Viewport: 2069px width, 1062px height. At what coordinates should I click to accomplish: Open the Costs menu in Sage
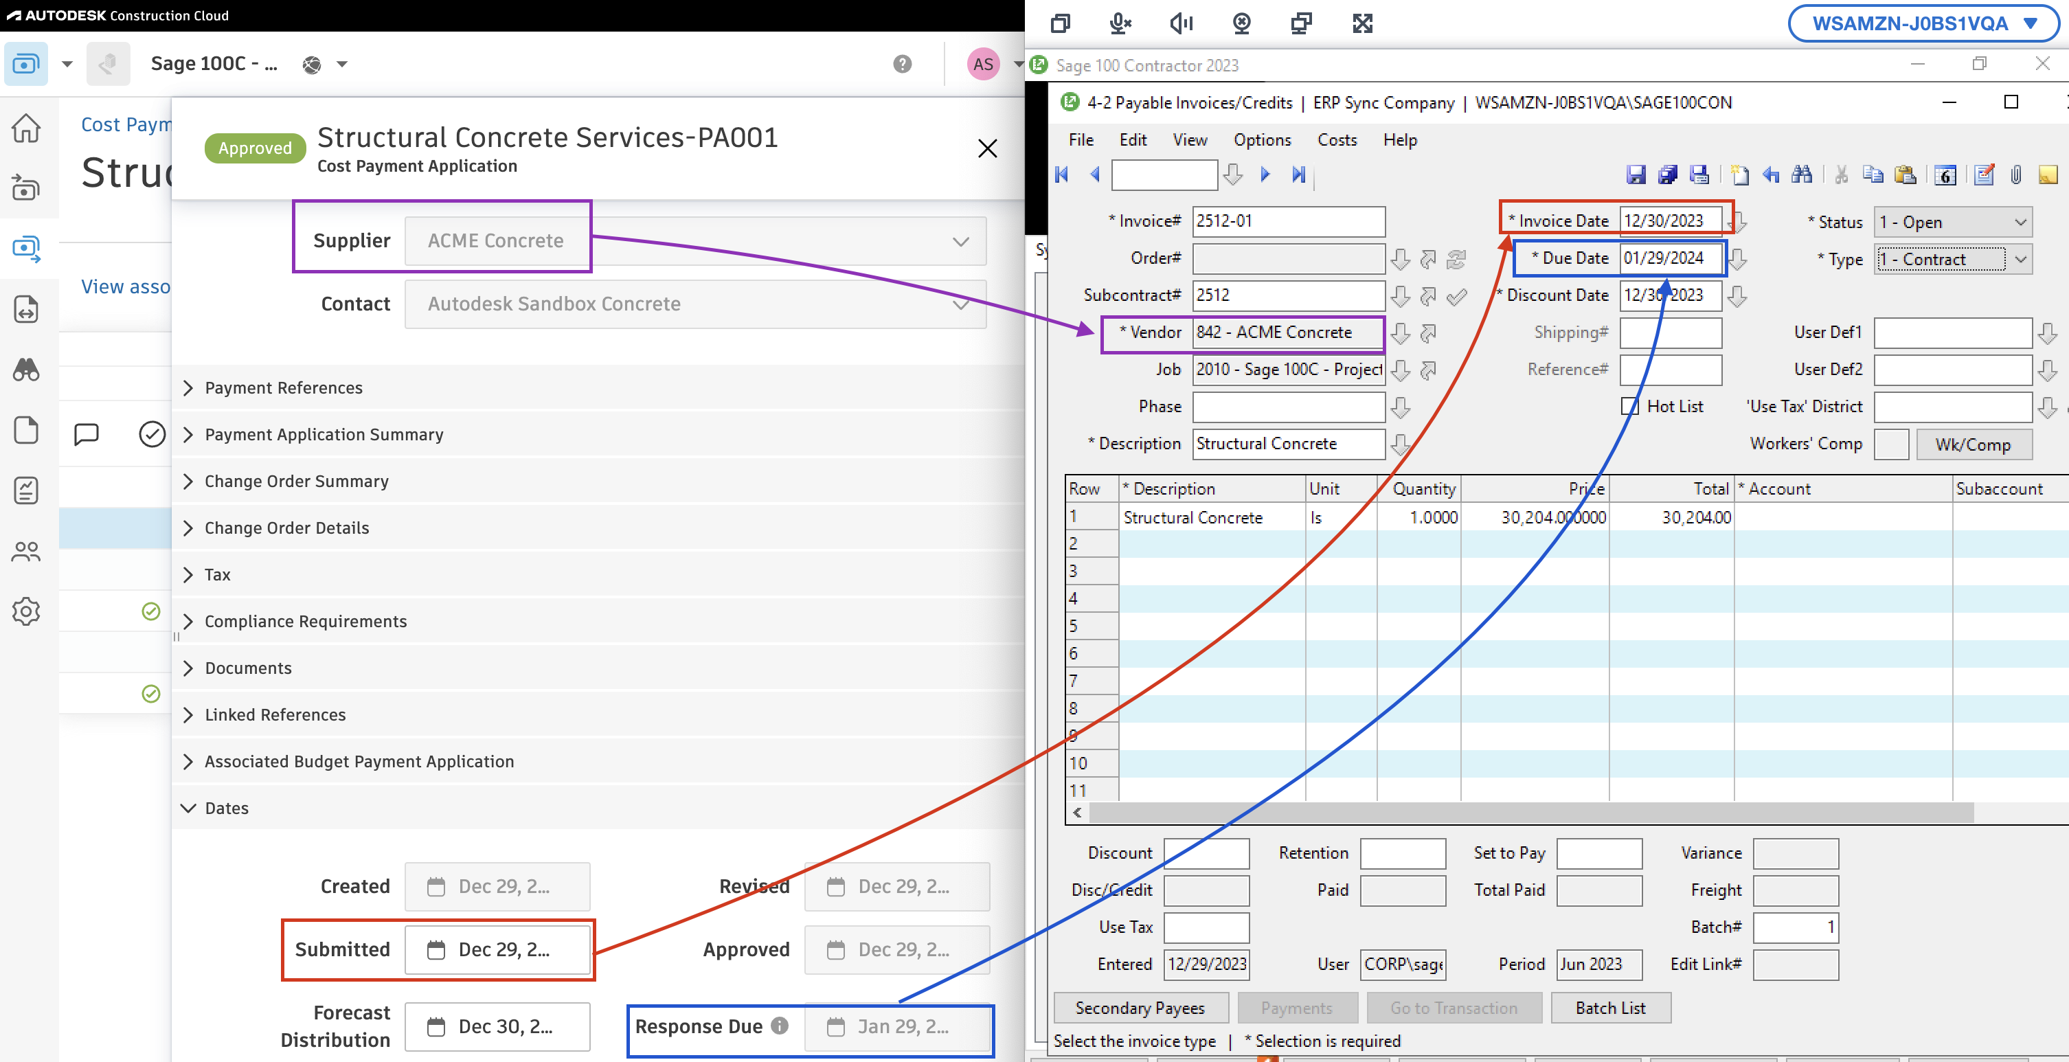click(1337, 139)
